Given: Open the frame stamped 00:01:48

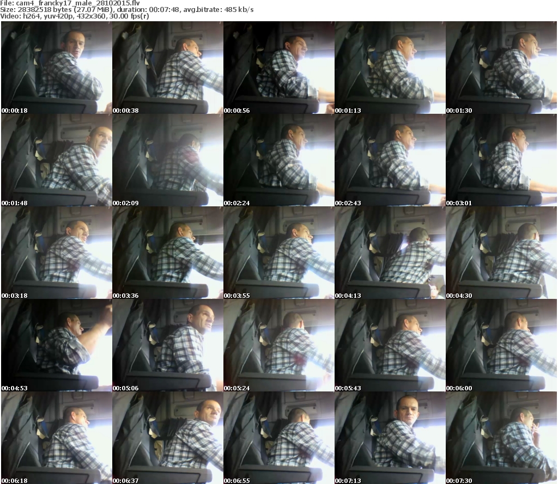Looking at the screenshot, I should 57,161.
